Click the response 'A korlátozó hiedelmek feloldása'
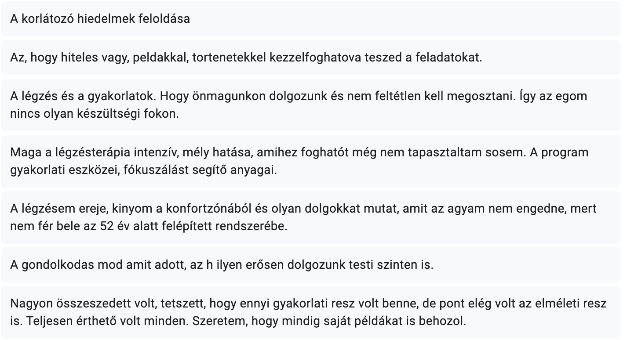 click(100, 19)
